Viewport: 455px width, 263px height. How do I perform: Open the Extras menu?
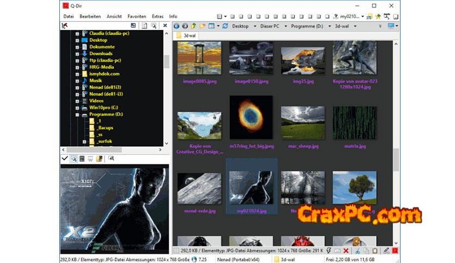pos(157,16)
